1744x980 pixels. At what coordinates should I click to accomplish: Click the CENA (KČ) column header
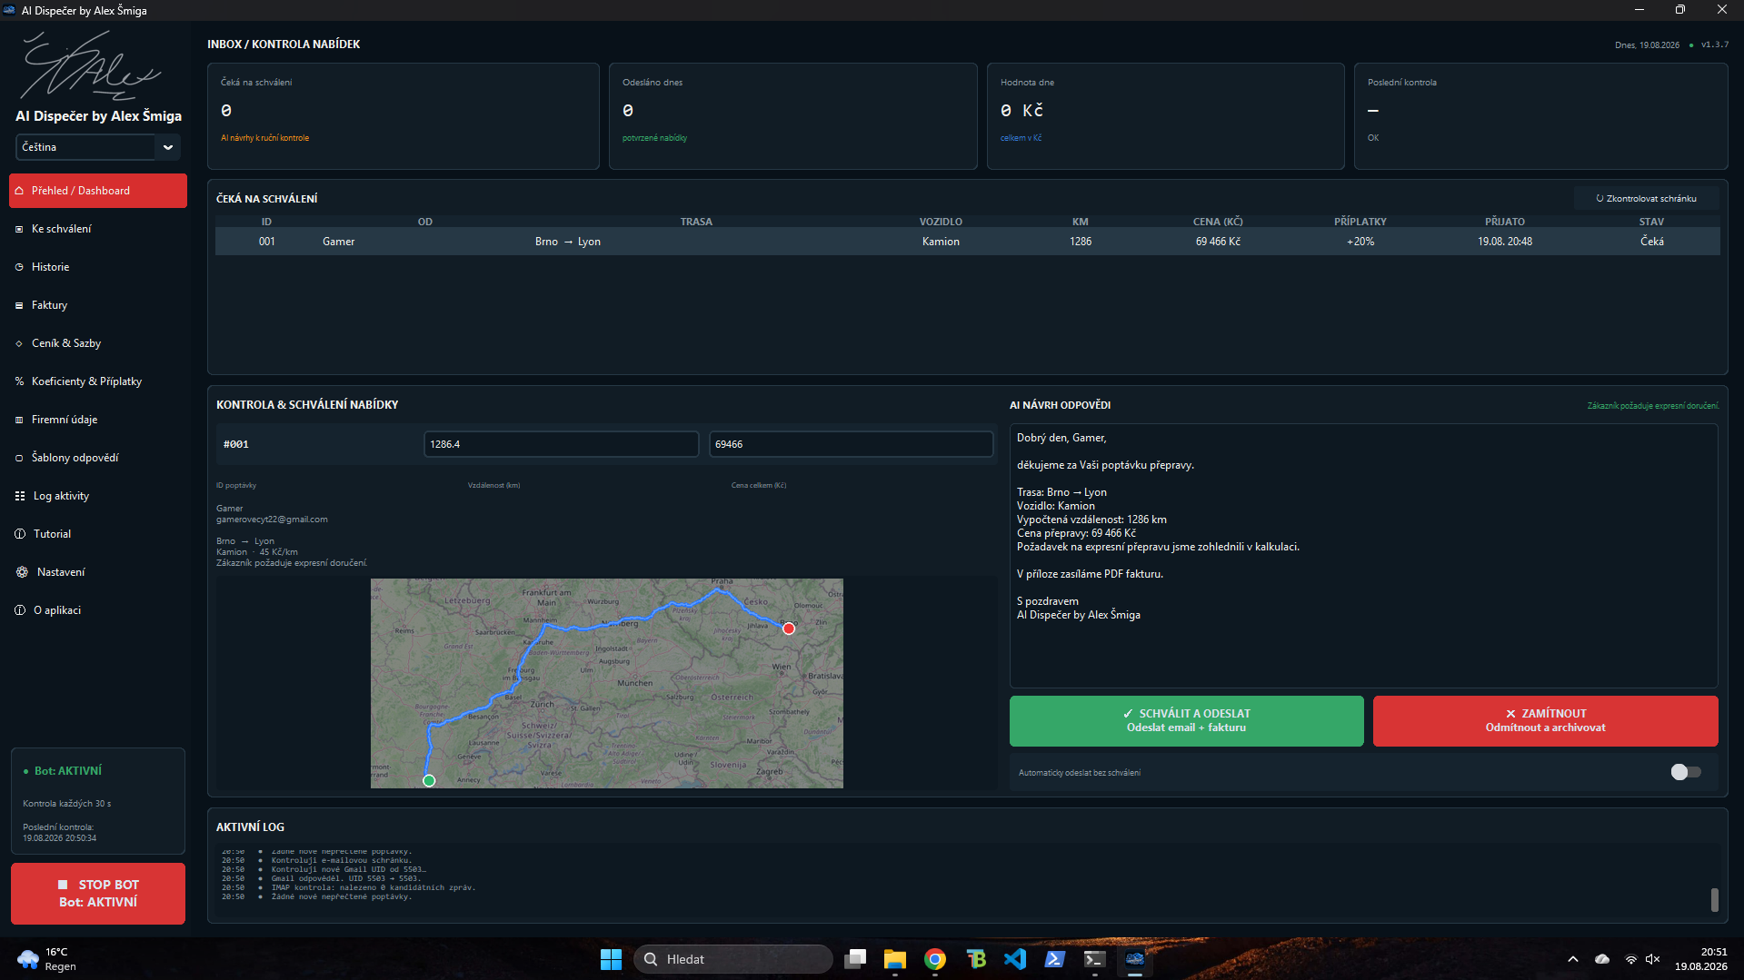(1218, 222)
